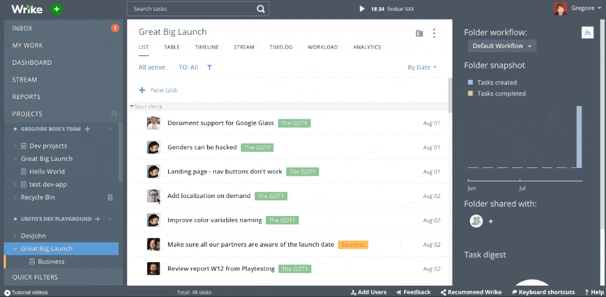The image size is (606, 297).
Task: Open Tutorial videos play icon
Action: [x=7, y=293]
